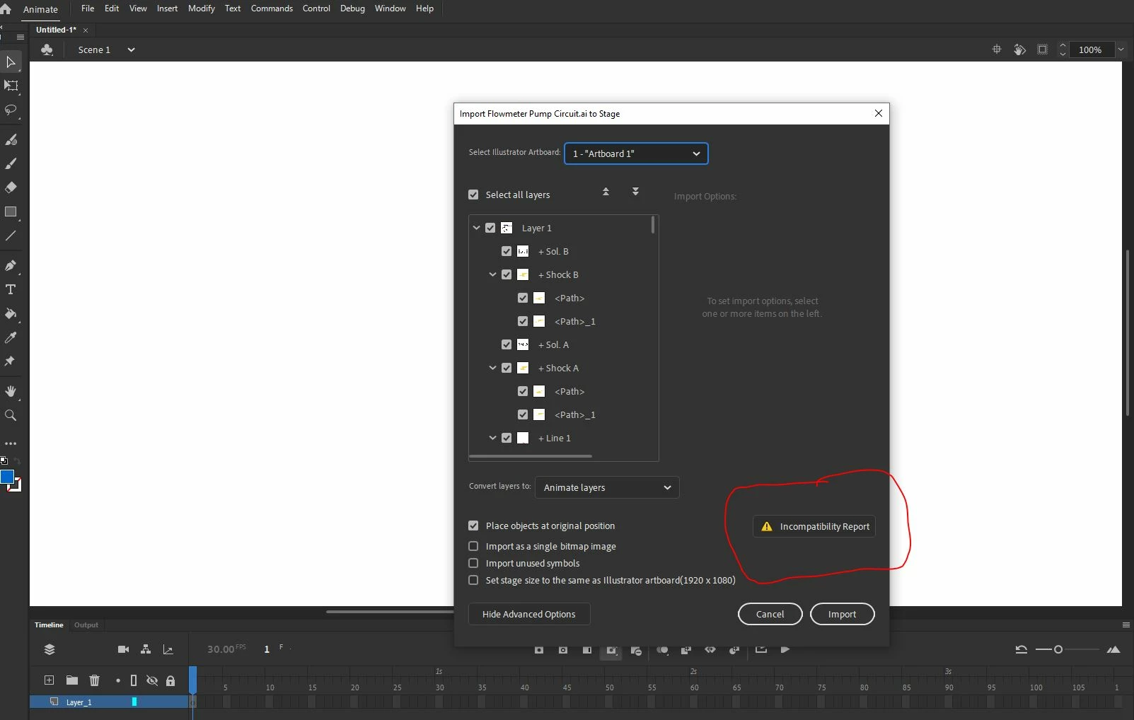Screen dimensions: 1134x720
Task: Enable Set stage size to Illustrator artboard
Action: (x=473, y=580)
